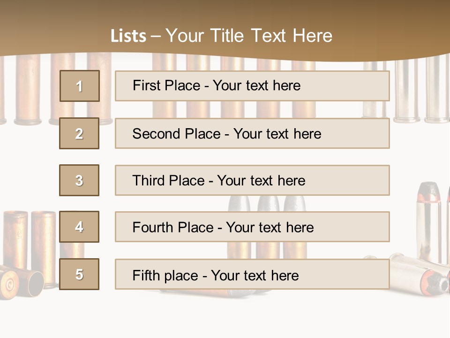Image resolution: width=450 pixels, height=338 pixels.
Task: Select the "Fourth Place" text bar
Action: point(252,227)
